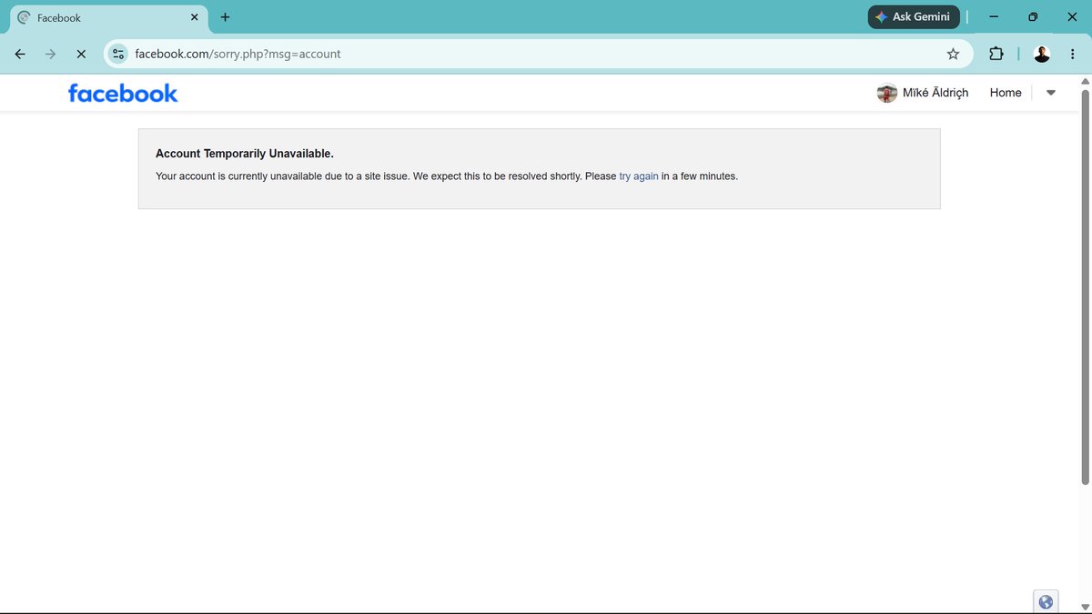This screenshot has width=1092, height=614.
Task: Open the Chrome profile avatar
Action: click(1043, 54)
